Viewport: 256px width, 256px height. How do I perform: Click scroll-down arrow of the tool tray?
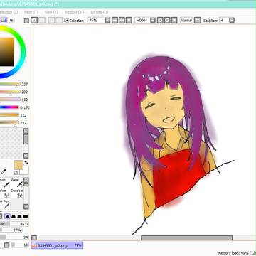[x=26, y=207]
